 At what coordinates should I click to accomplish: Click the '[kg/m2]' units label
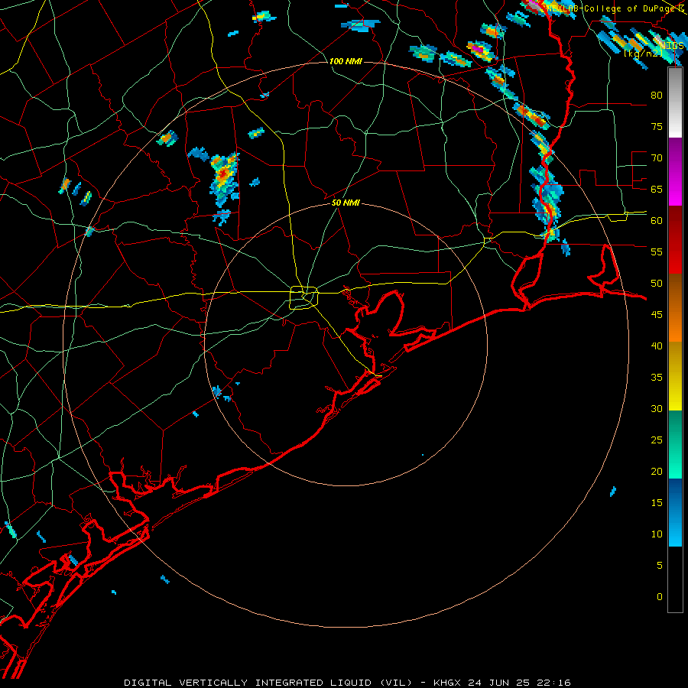pos(643,54)
